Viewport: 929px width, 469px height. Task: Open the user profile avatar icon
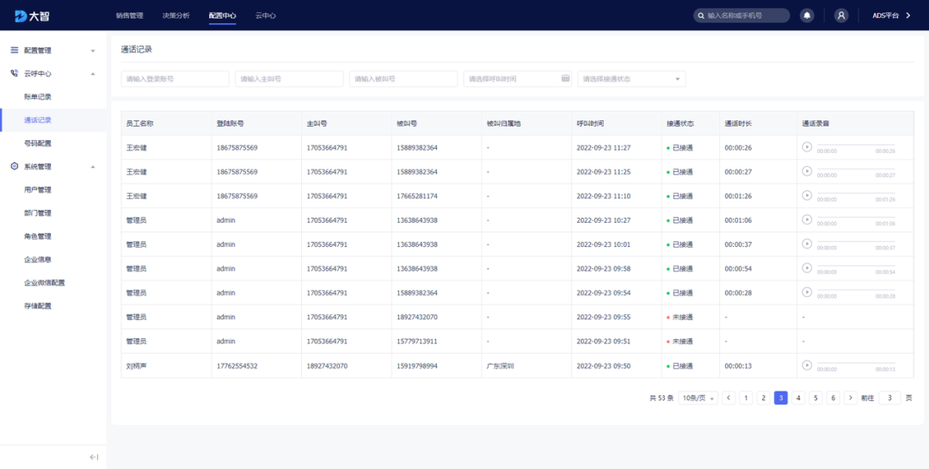pos(841,15)
